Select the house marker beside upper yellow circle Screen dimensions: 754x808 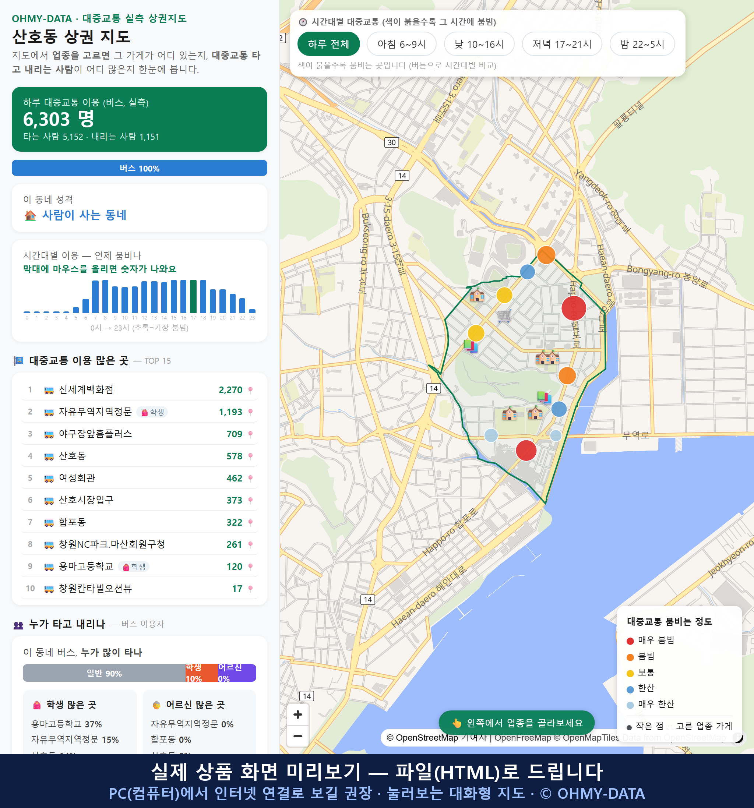[x=477, y=295]
